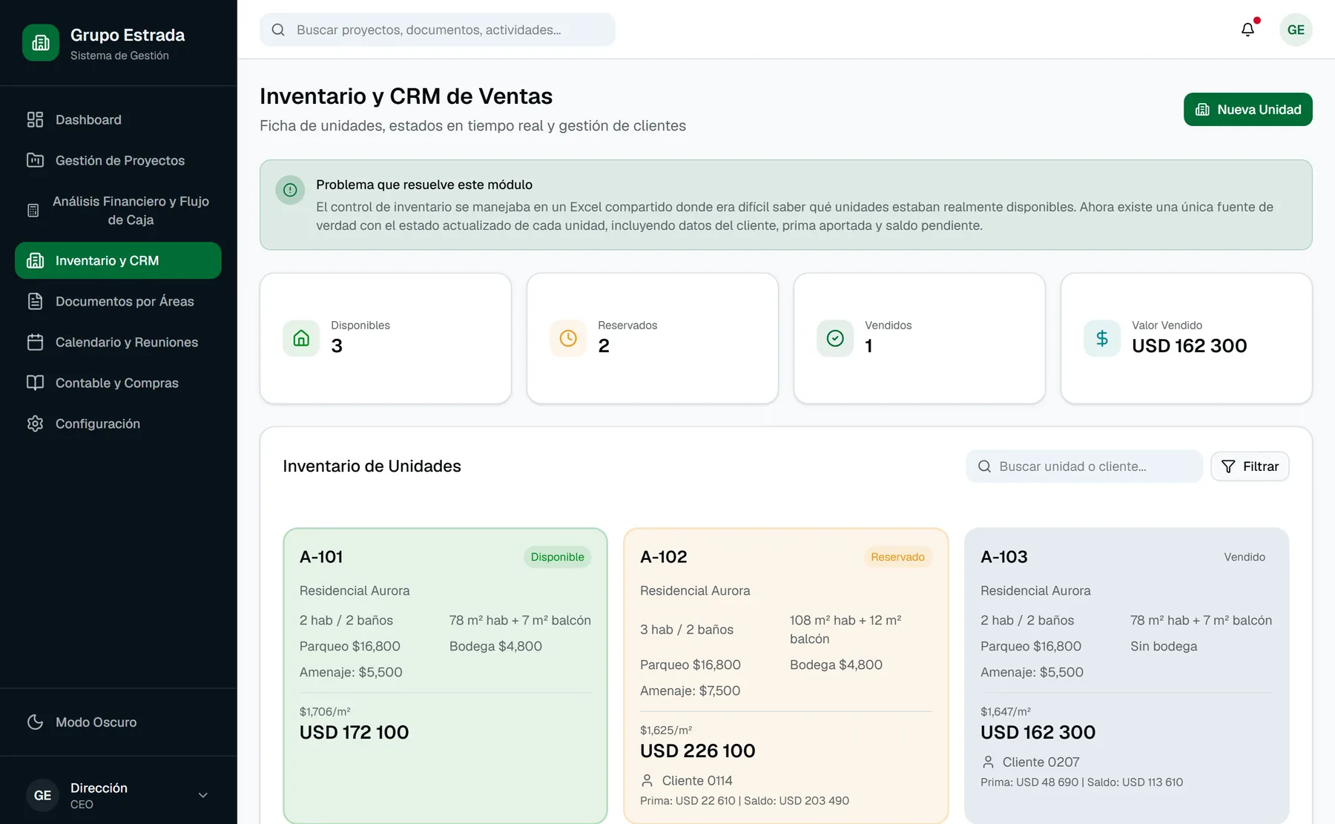
Task: Click Cliente 0207 name text
Action: [1041, 762]
